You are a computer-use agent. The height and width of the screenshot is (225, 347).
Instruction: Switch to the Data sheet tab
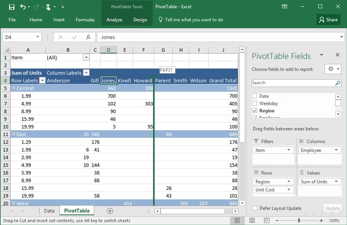coord(49,211)
